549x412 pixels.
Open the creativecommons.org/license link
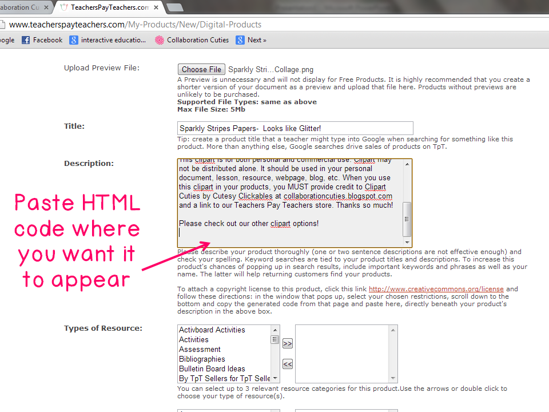pyautogui.click(x=436, y=289)
